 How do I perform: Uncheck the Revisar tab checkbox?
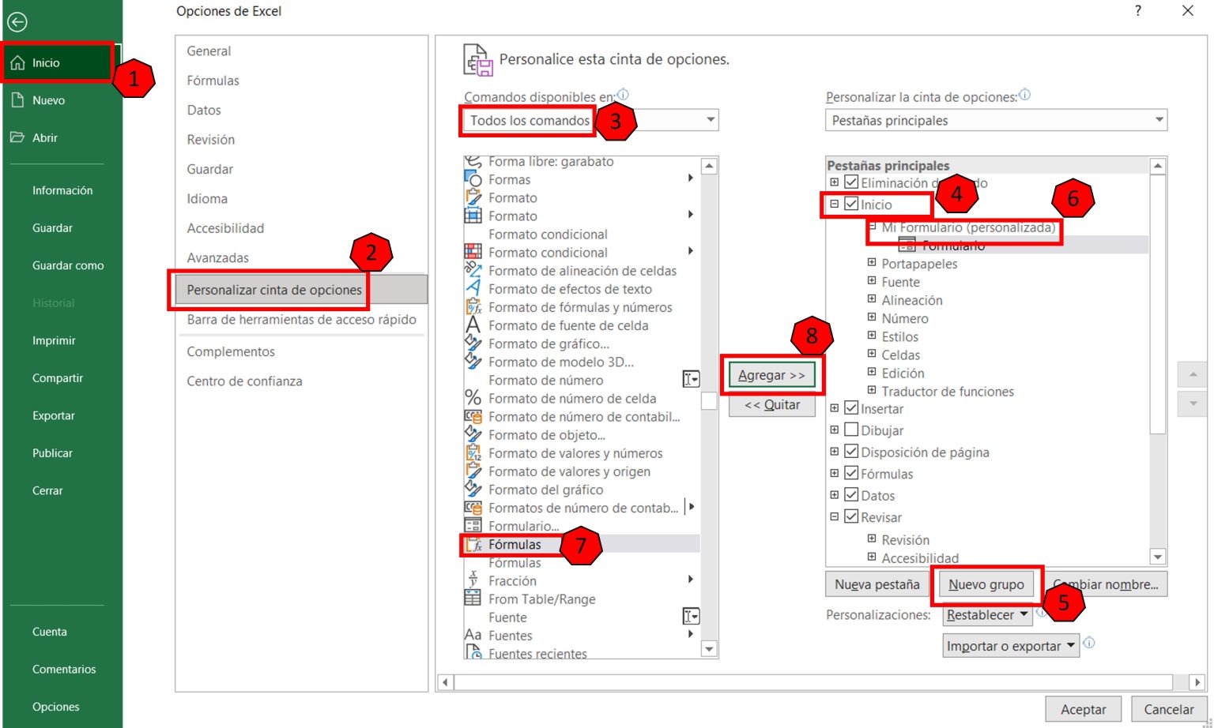[x=851, y=517]
